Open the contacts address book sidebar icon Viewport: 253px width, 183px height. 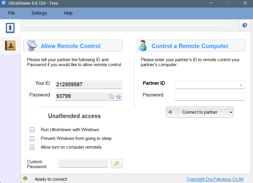[10, 45]
